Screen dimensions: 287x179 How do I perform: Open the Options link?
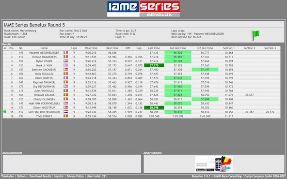pyautogui.click(x=22, y=176)
